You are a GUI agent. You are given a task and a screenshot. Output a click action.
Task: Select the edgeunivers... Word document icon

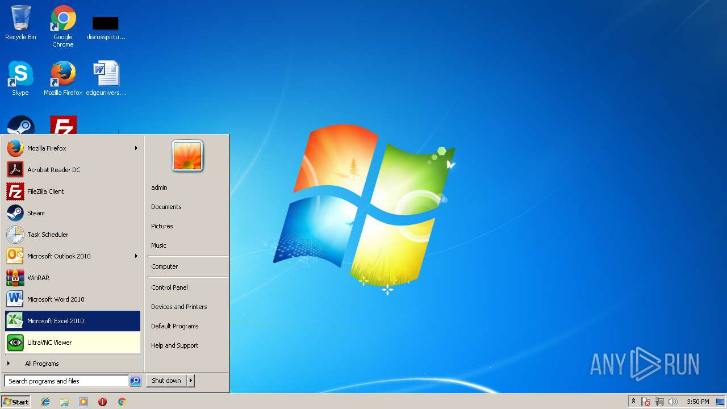106,78
